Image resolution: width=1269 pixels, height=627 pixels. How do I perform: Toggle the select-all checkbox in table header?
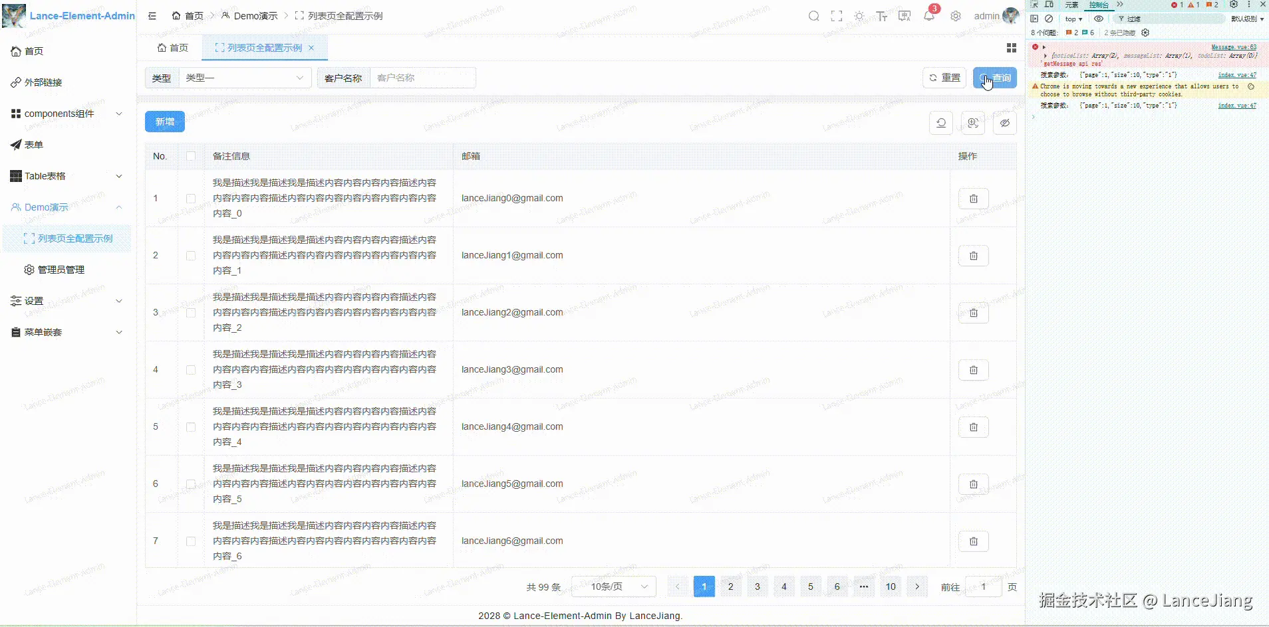click(x=190, y=155)
